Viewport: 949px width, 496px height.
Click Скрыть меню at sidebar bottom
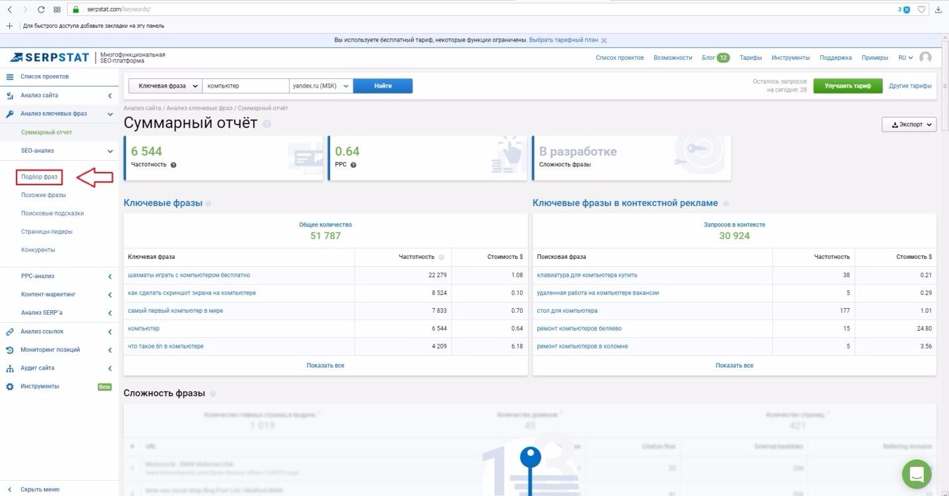click(40, 489)
